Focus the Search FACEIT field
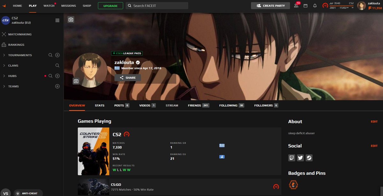This screenshot has height=196, width=383. (x=157, y=6)
